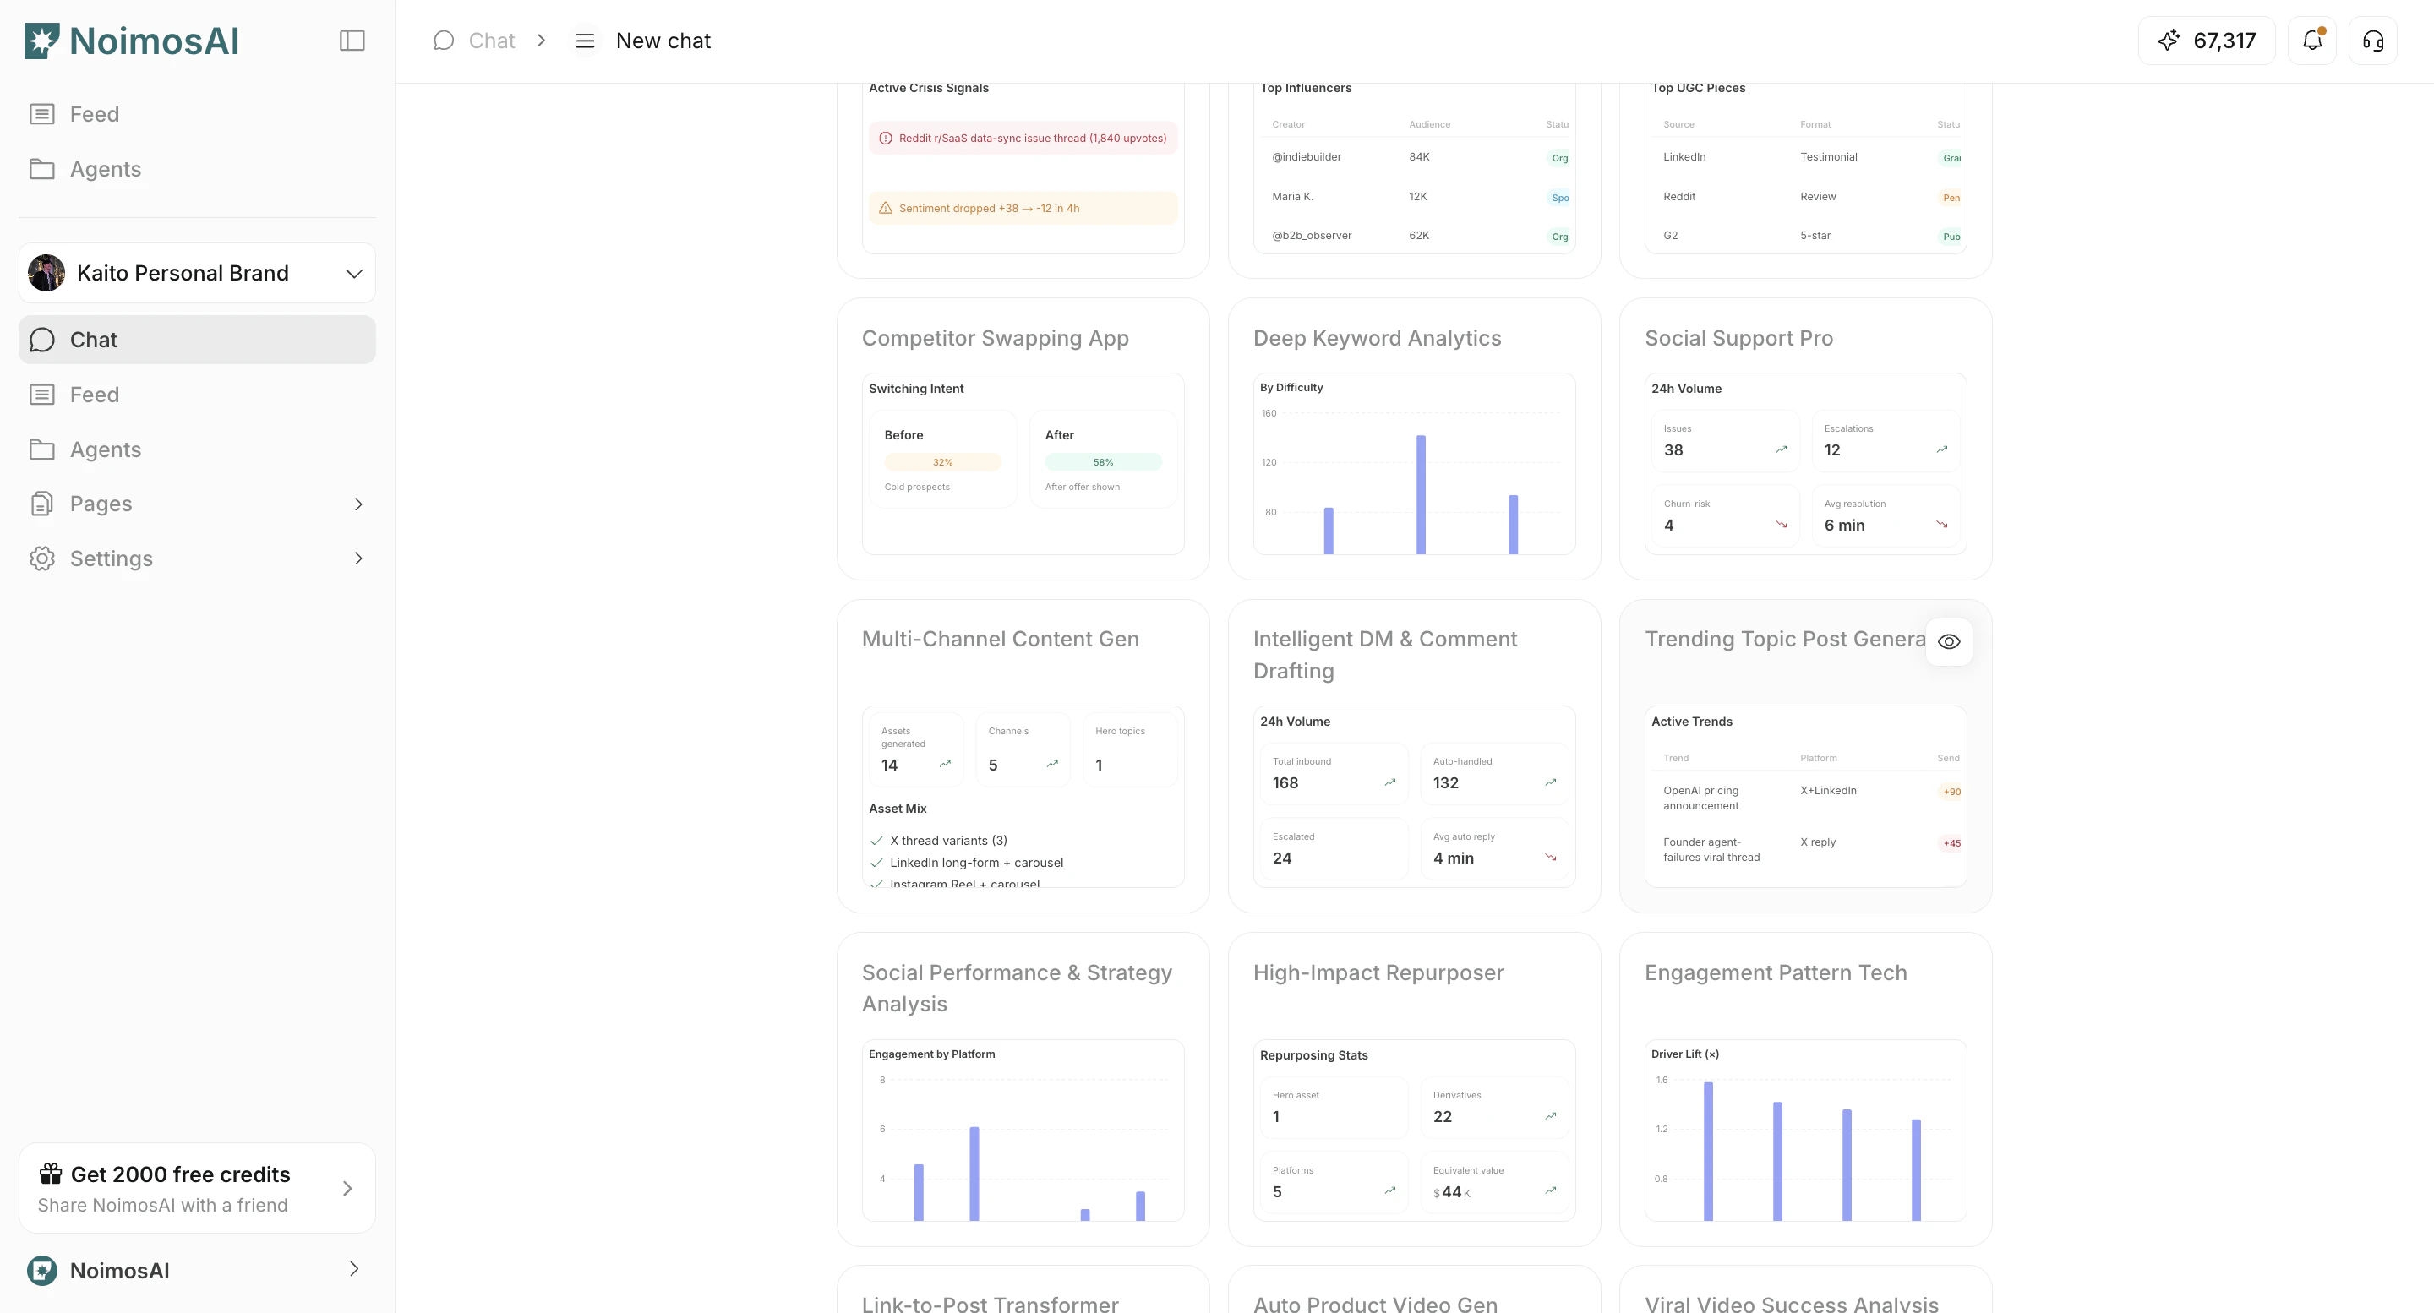Click the gift icon for free credits
The image size is (2434, 1313).
pos(50,1174)
